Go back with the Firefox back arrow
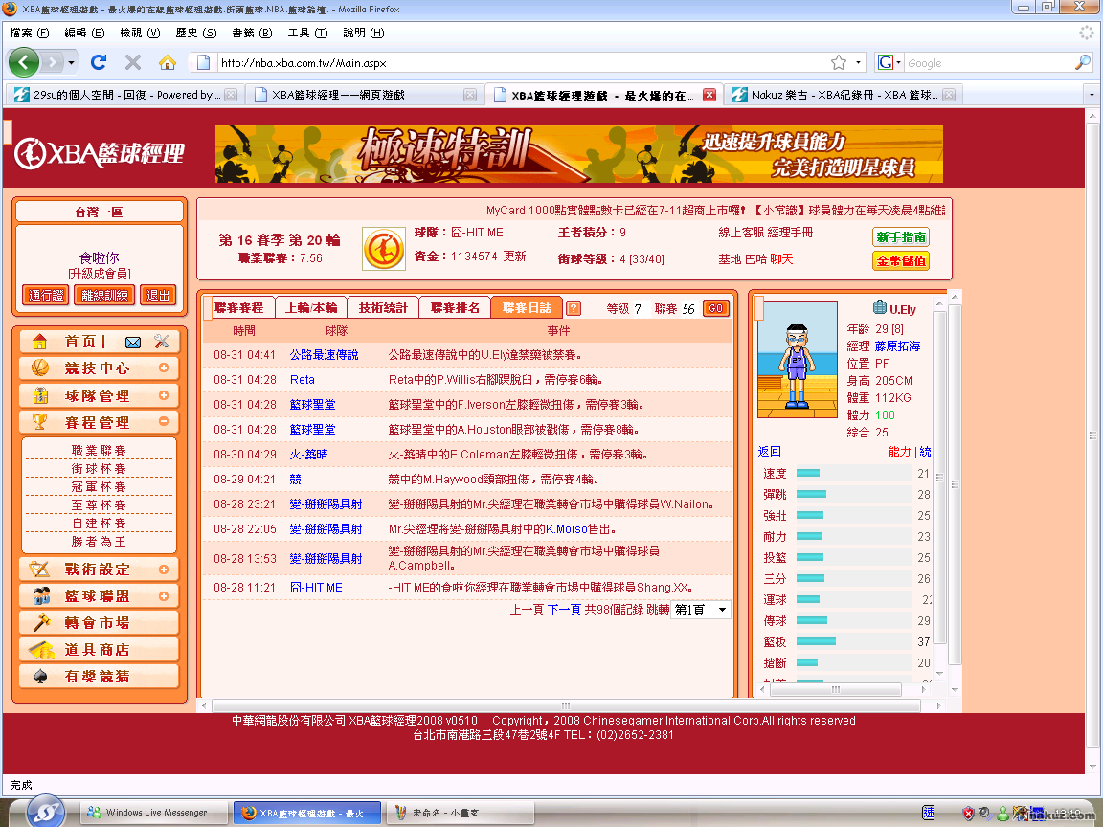Image resolution: width=1103 pixels, height=827 pixels. pos(24,62)
